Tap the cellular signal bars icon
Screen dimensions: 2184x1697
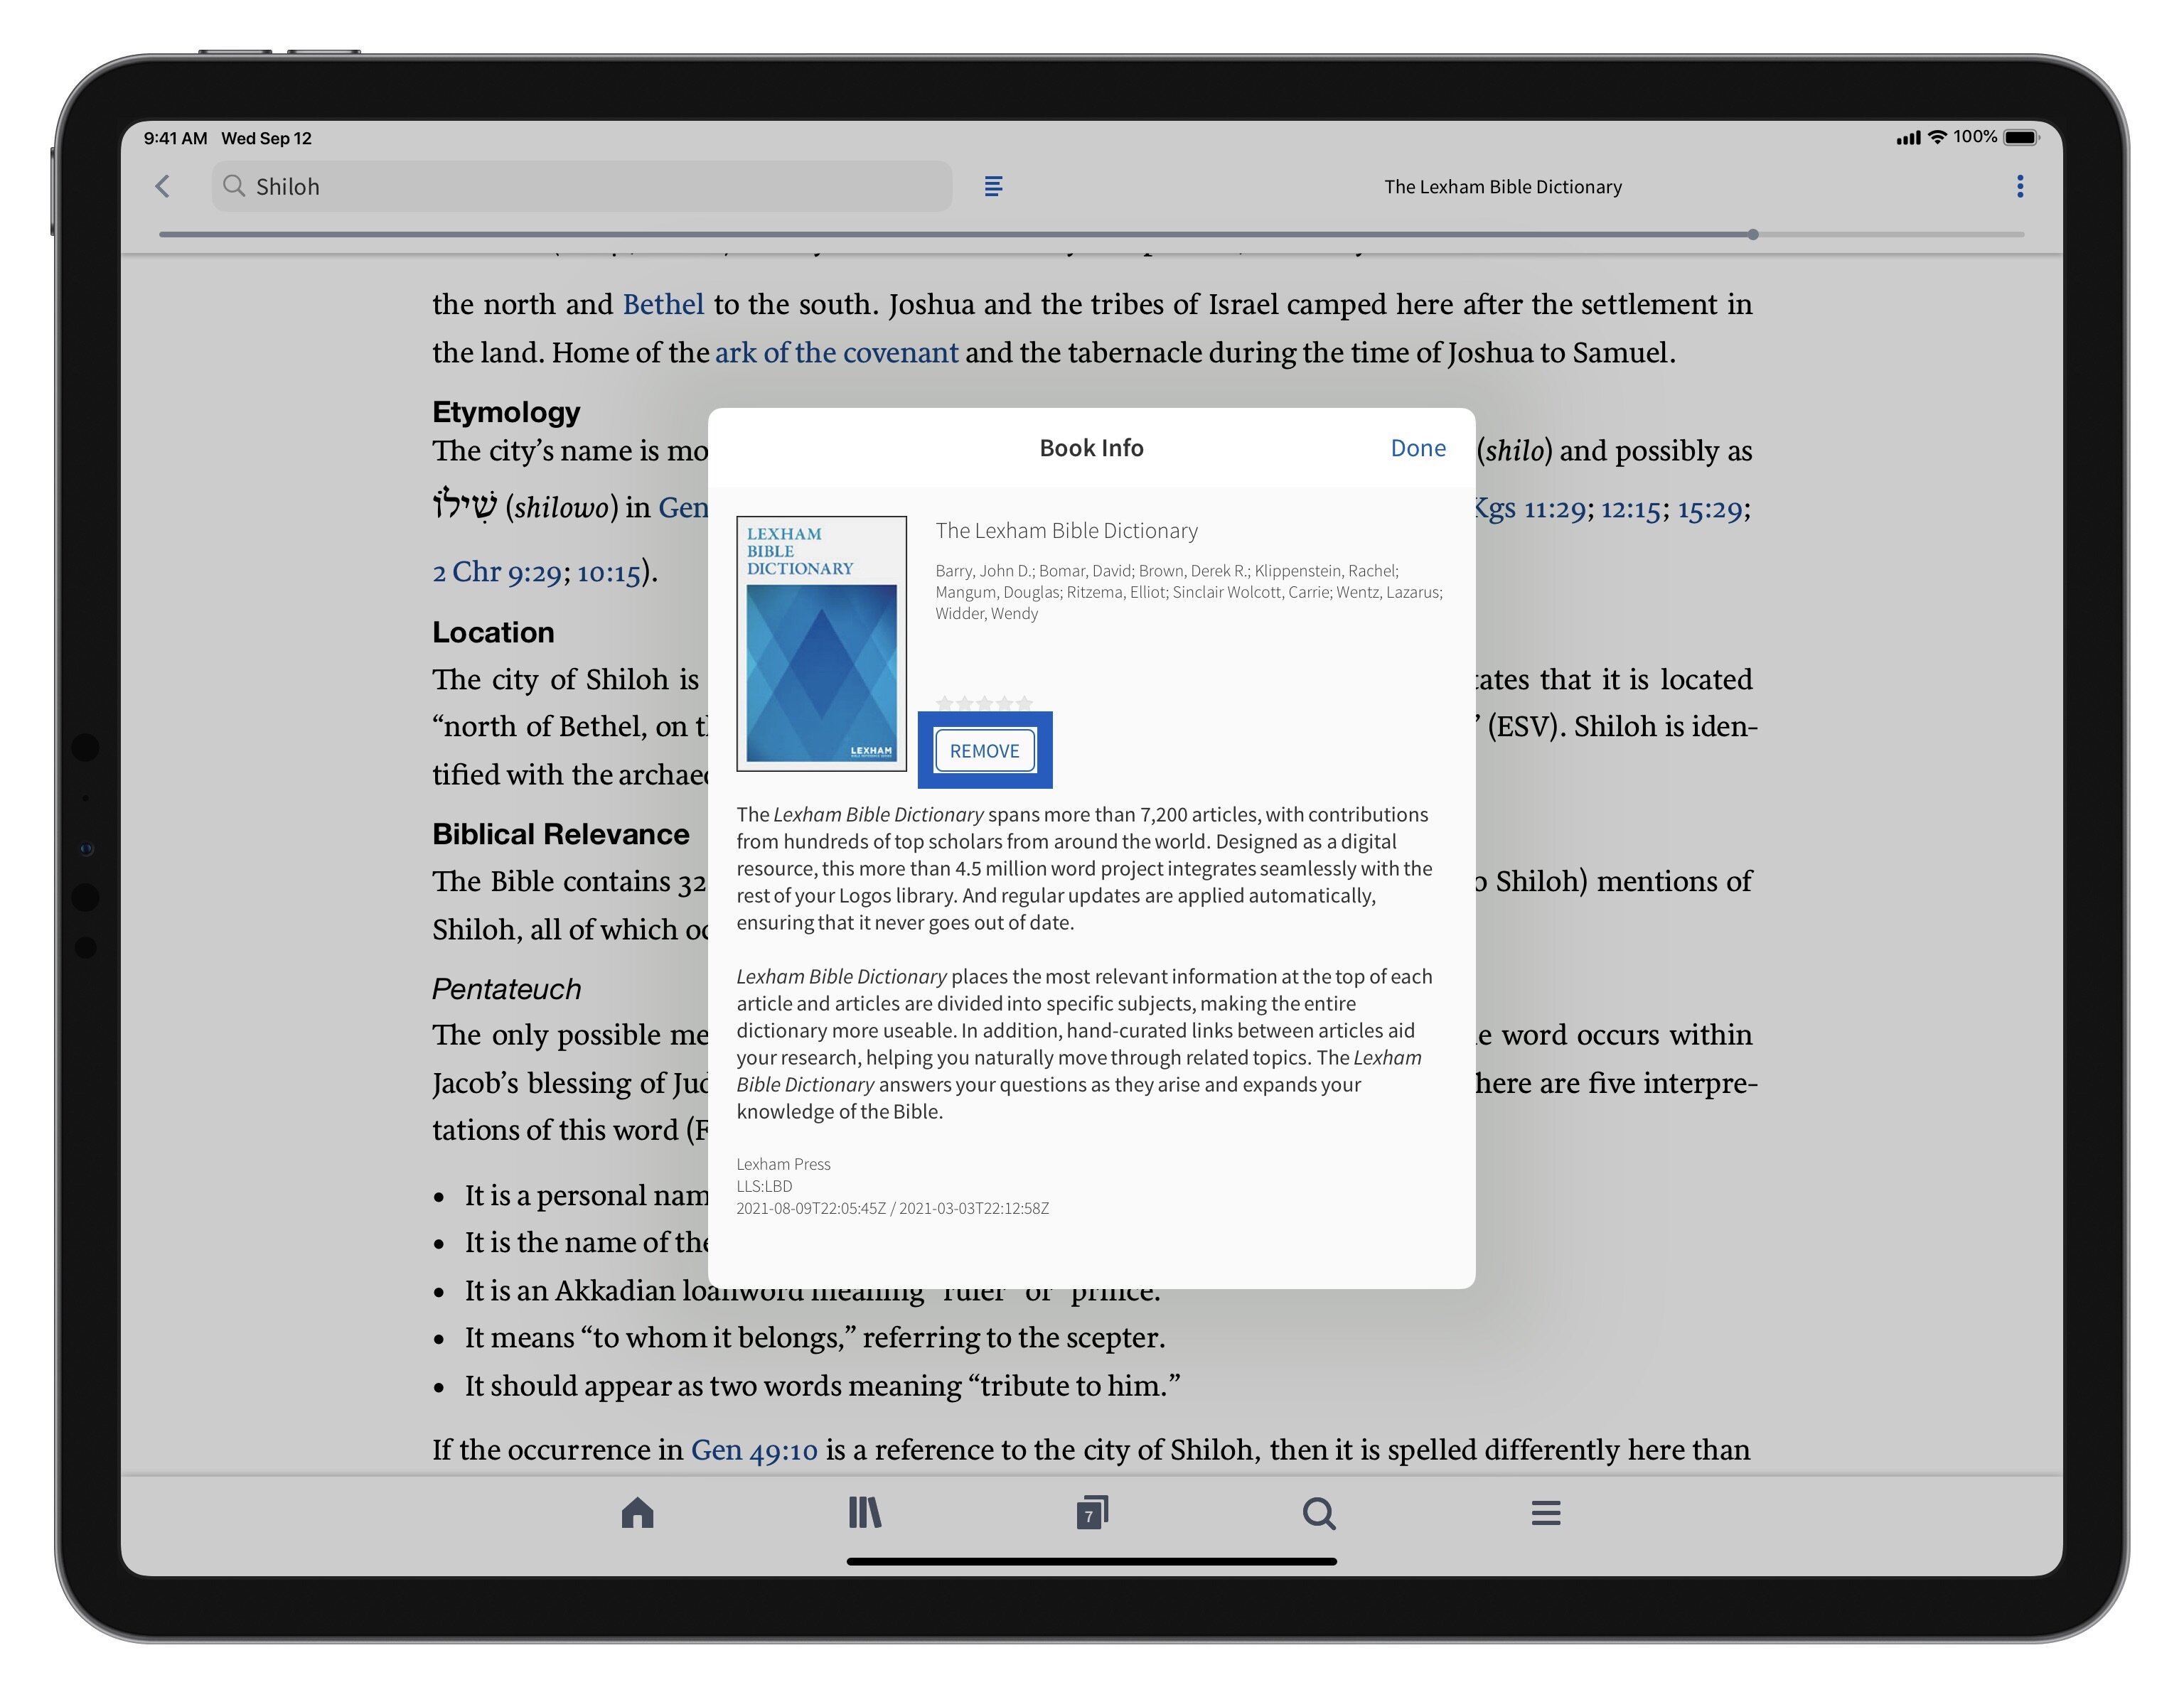[1908, 138]
